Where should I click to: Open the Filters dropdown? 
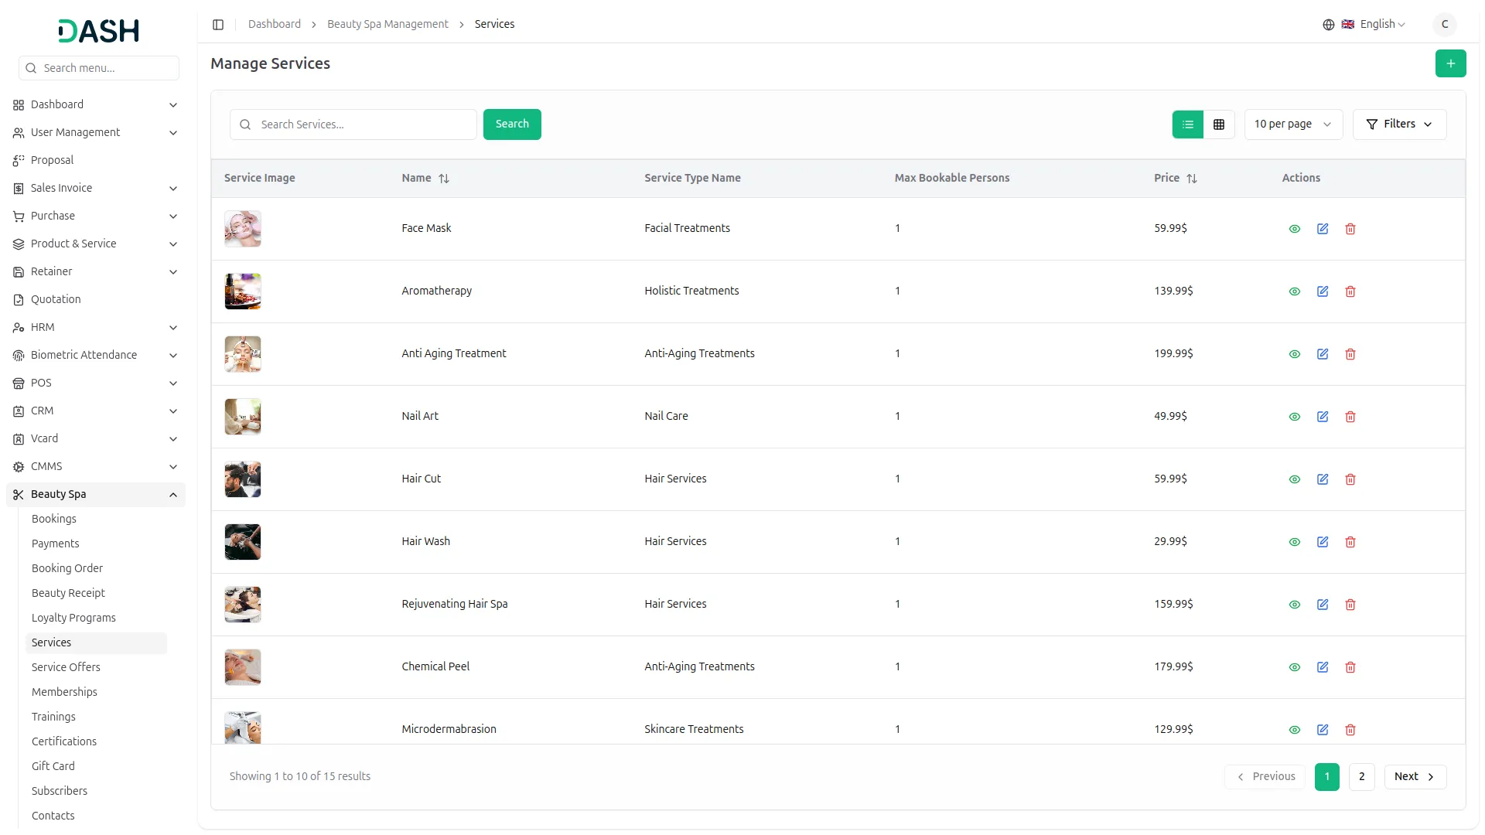click(1399, 124)
